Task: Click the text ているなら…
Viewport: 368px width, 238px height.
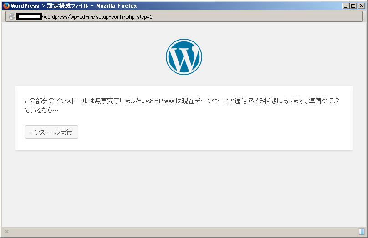Action: pos(41,110)
